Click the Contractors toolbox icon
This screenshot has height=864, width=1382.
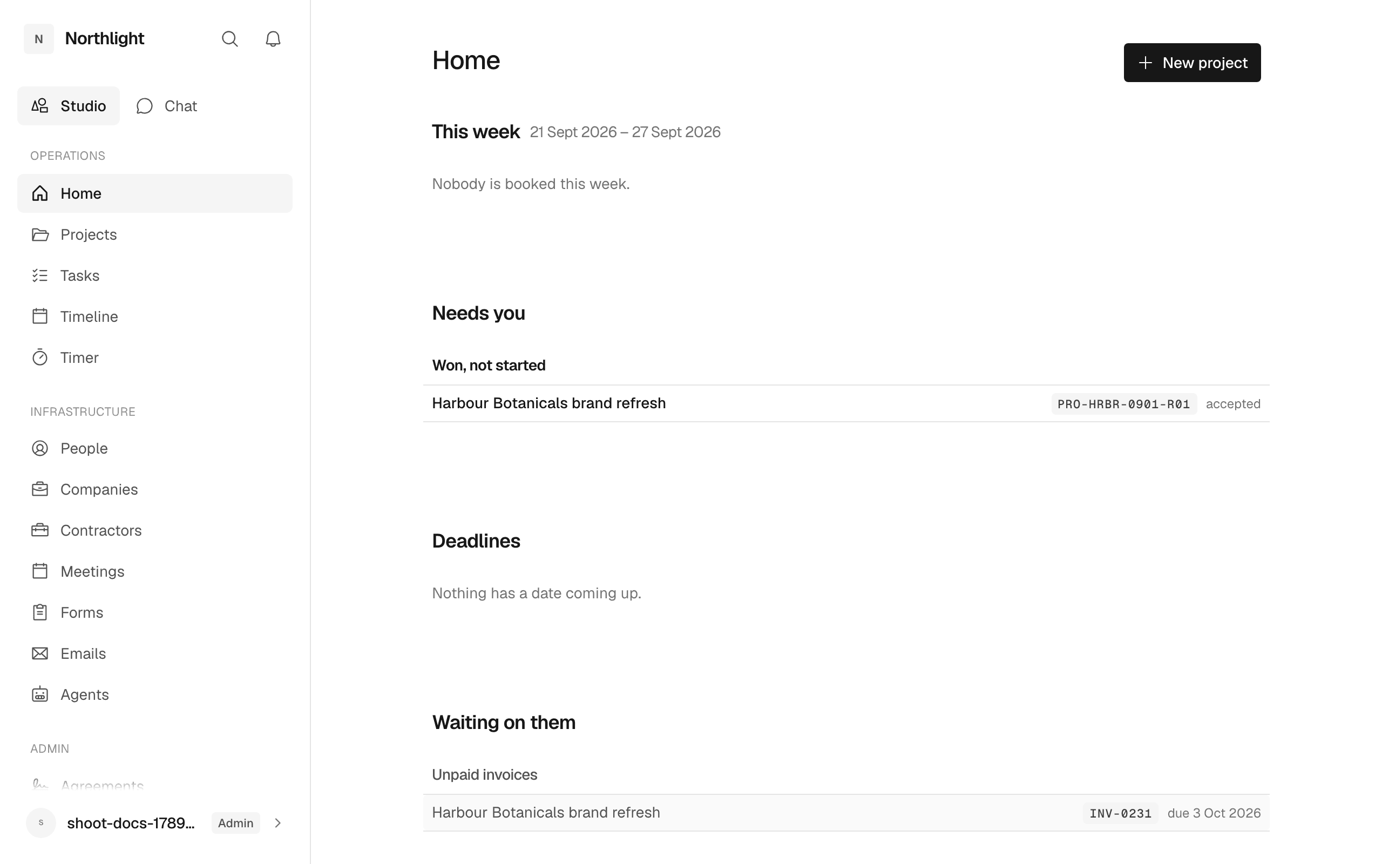pos(40,530)
